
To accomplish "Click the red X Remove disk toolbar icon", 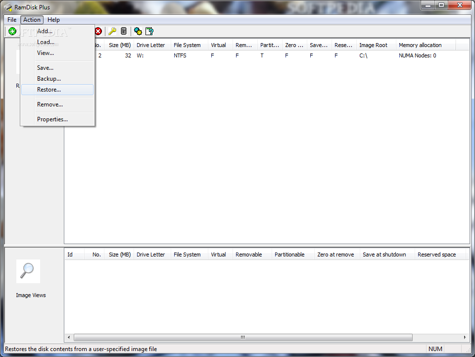I will pos(98,31).
